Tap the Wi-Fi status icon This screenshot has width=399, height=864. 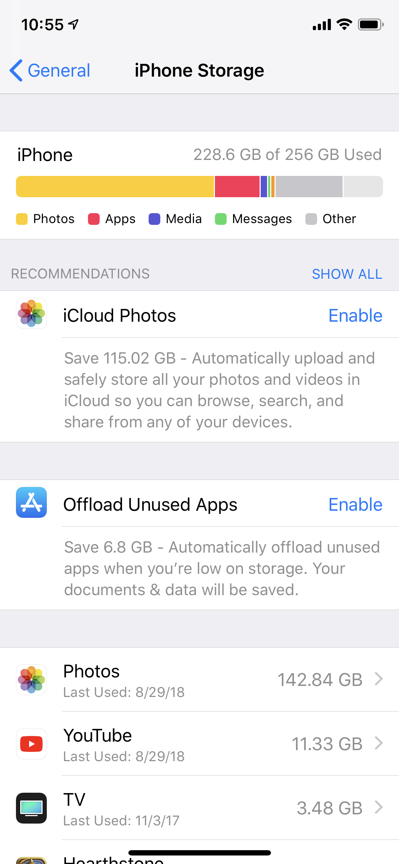[x=344, y=24]
